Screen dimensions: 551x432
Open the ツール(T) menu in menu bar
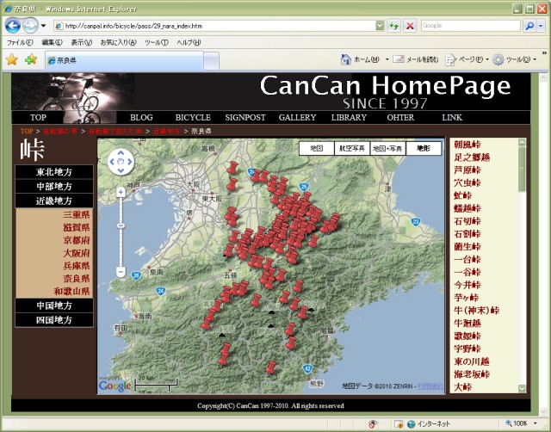(157, 42)
